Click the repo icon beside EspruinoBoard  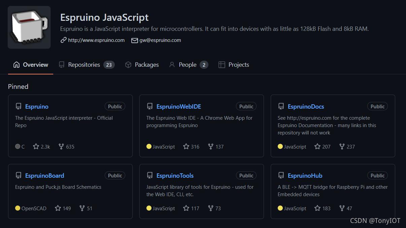pos(19,176)
